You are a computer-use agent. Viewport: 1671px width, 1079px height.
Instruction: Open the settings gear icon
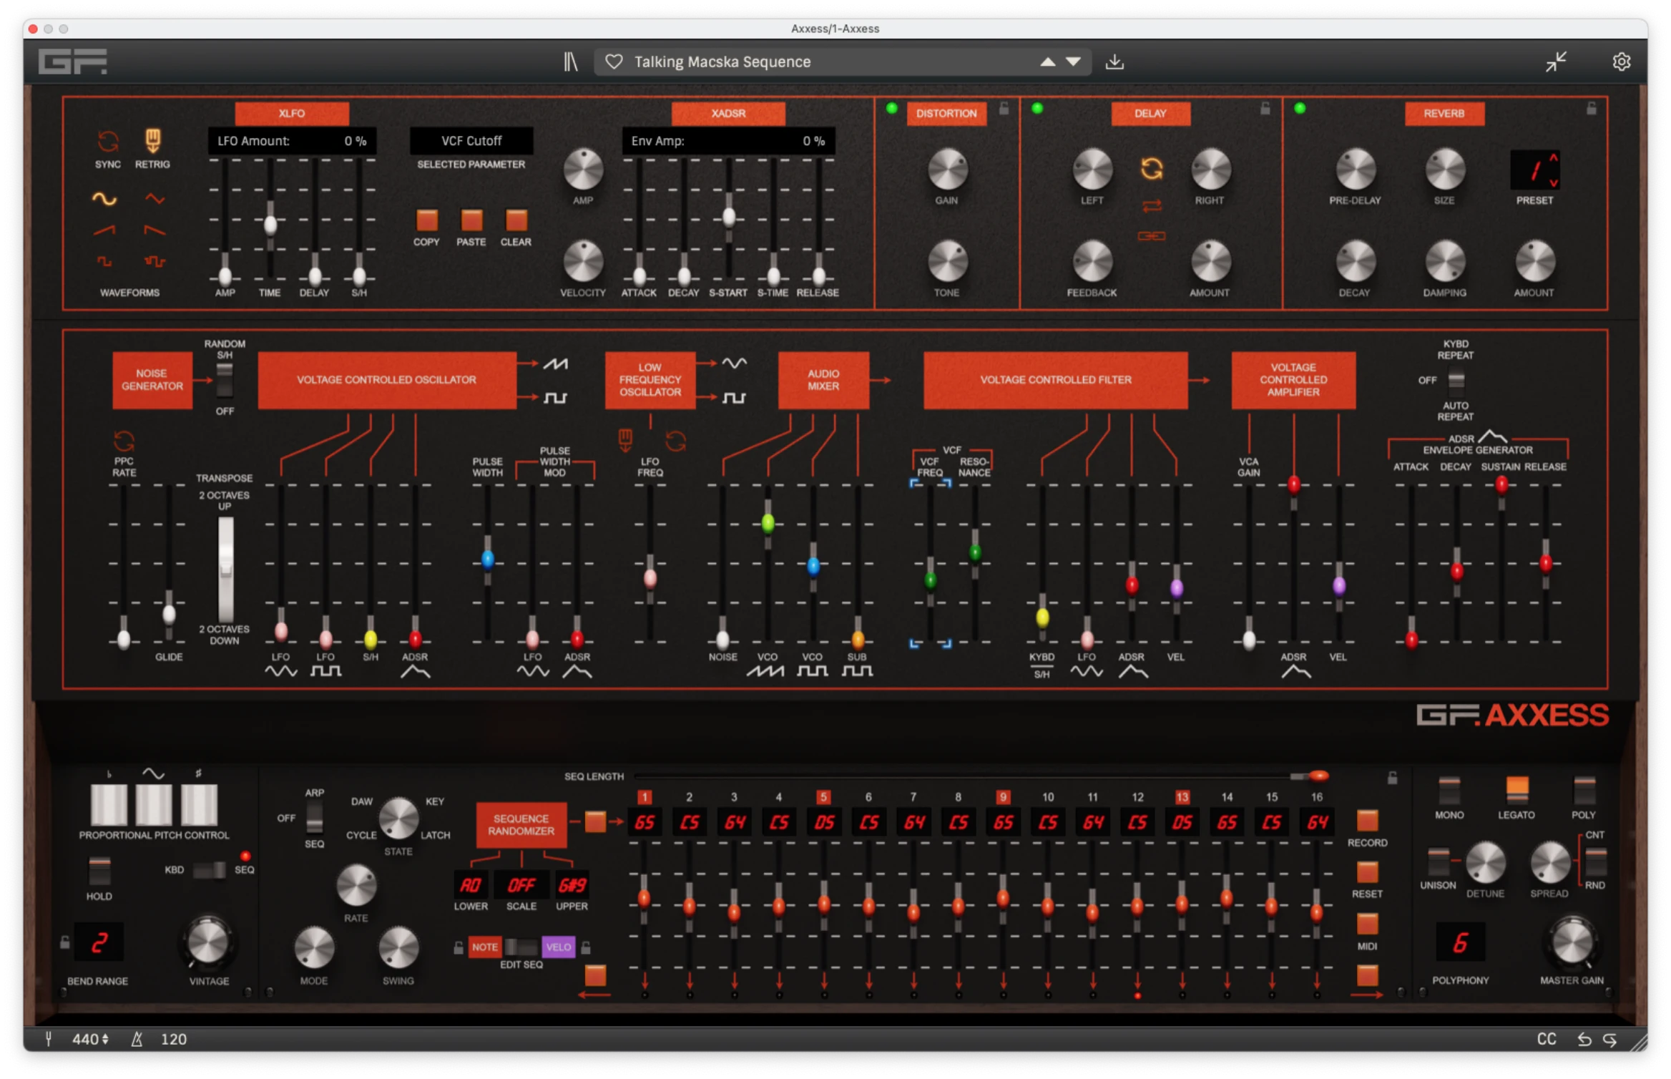[x=1621, y=62]
